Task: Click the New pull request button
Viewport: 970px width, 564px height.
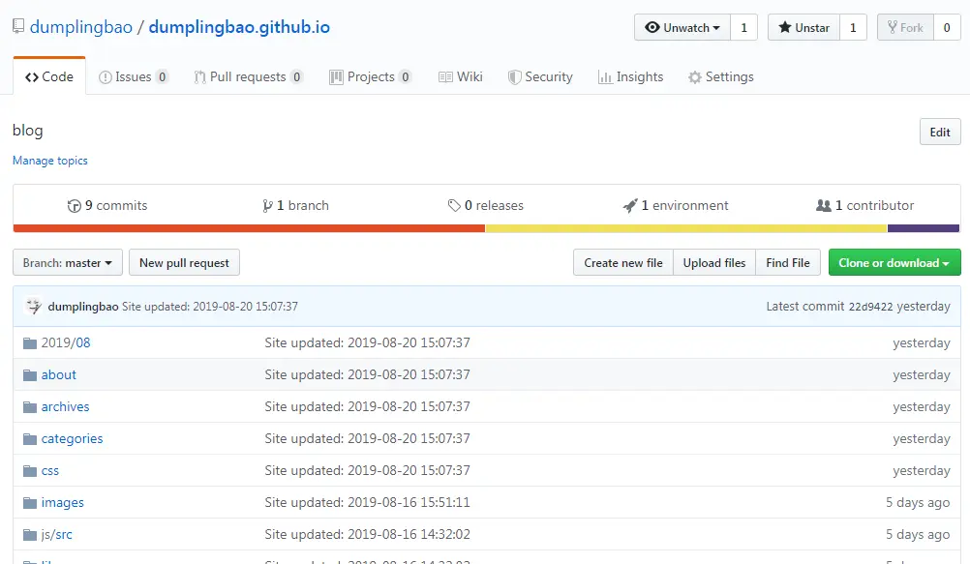Action: pyautogui.click(x=184, y=263)
